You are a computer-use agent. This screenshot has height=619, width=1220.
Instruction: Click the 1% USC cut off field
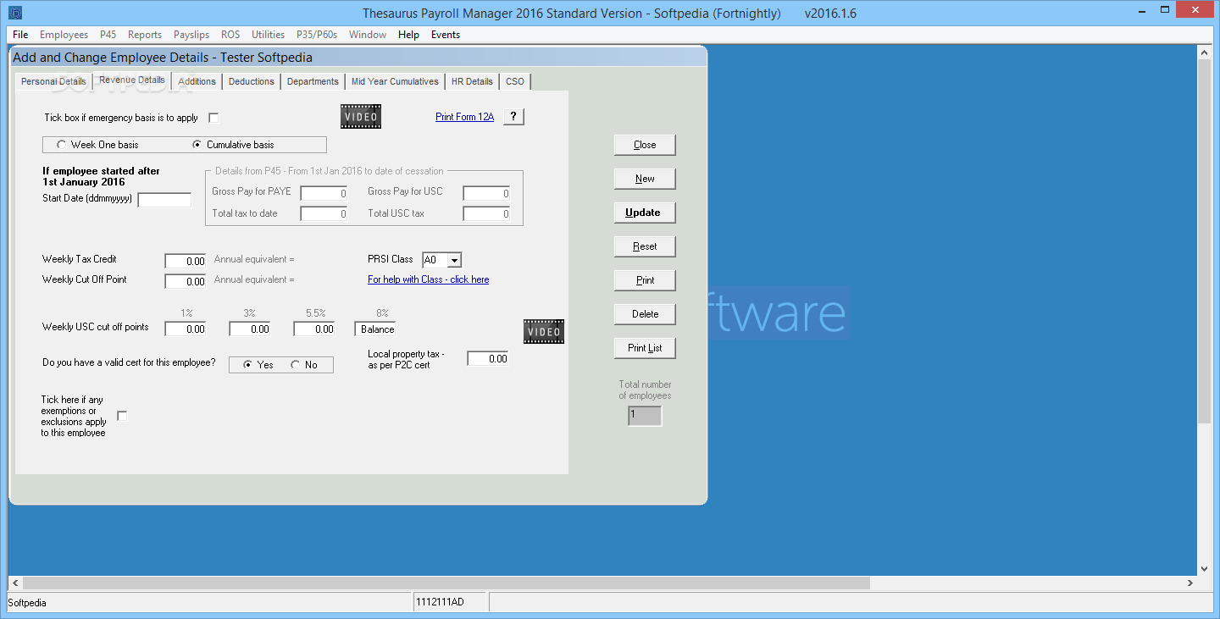click(186, 329)
